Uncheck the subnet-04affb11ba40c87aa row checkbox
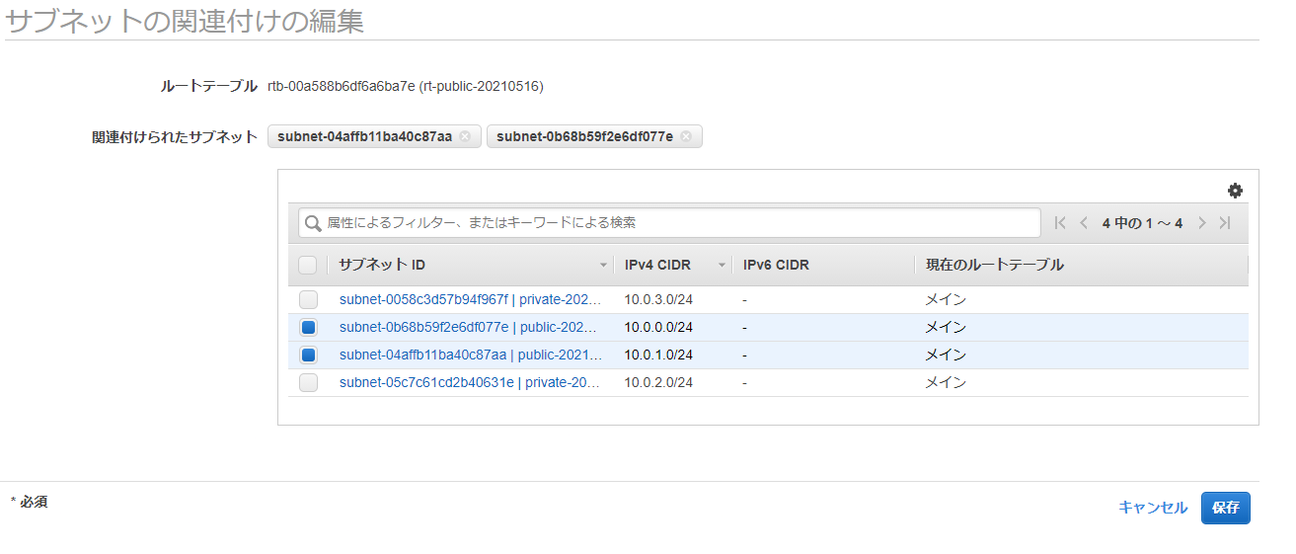1296x554 pixels. coord(309,355)
